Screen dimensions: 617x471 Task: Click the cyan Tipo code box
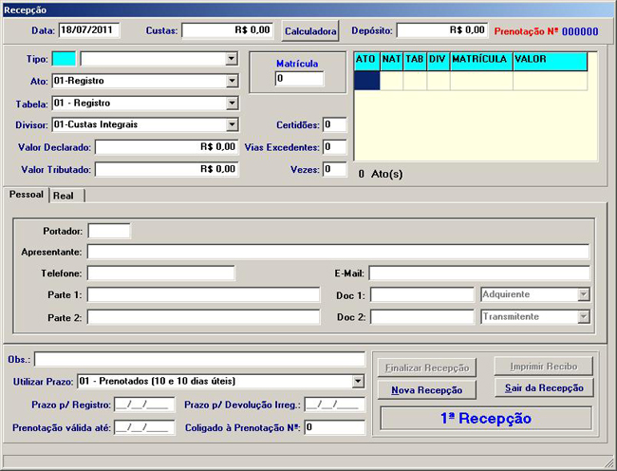(x=64, y=59)
